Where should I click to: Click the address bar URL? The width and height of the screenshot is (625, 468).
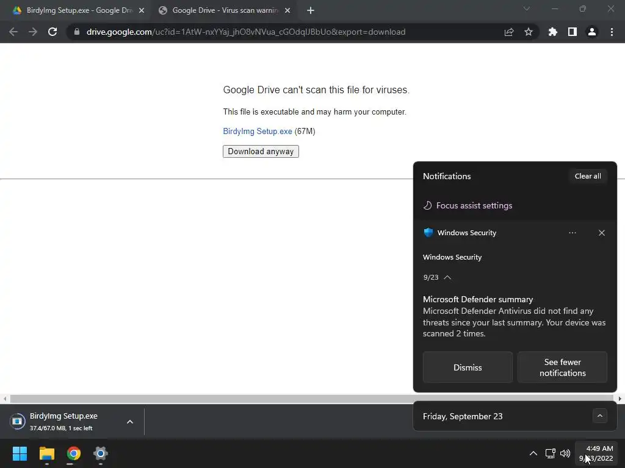246,32
